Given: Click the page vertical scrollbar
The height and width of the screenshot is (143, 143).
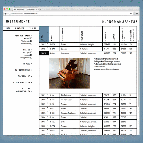Looking at the screenshot, I should pyautogui.click(x=139, y=74).
